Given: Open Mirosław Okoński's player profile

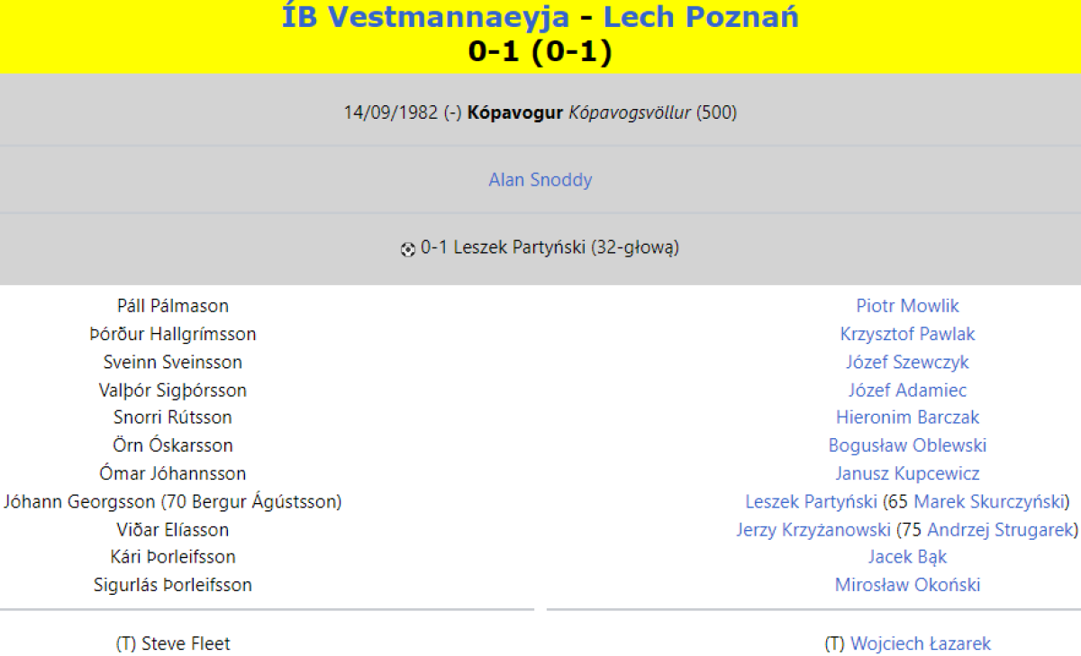Looking at the screenshot, I should click(907, 585).
